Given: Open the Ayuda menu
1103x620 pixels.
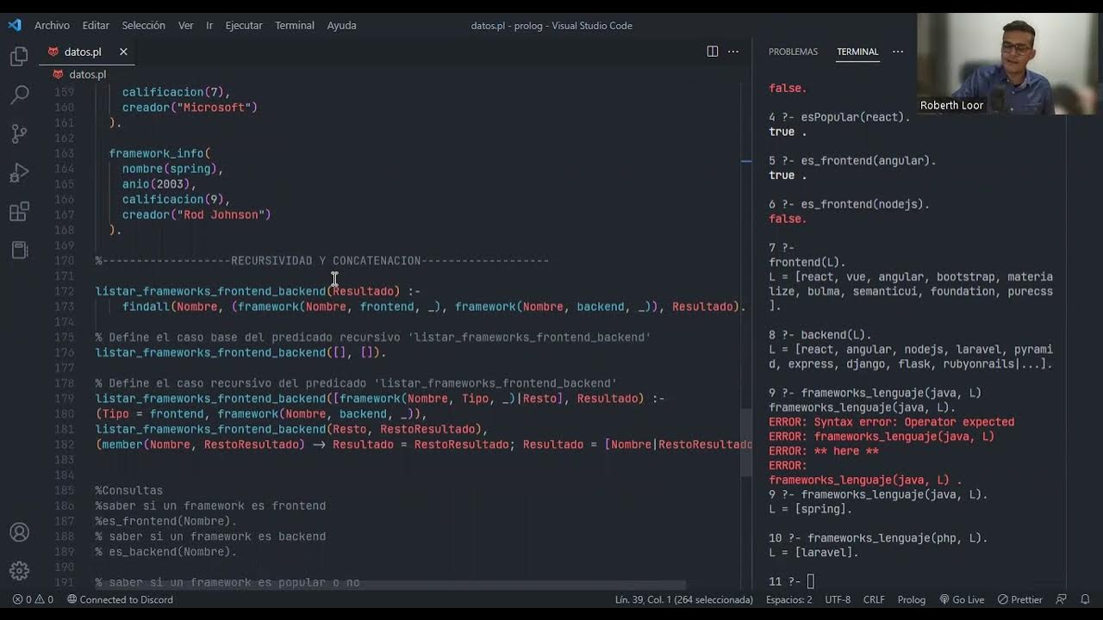Looking at the screenshot, I should [x=342, y=25].
